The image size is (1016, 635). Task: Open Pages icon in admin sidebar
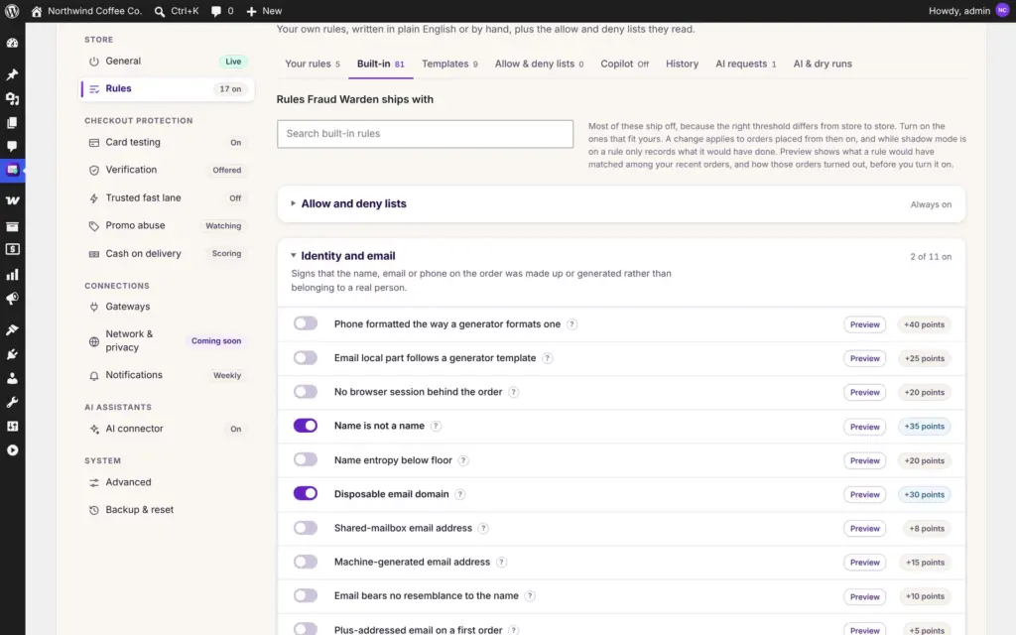pyautogui.click(x=12, y=122)
